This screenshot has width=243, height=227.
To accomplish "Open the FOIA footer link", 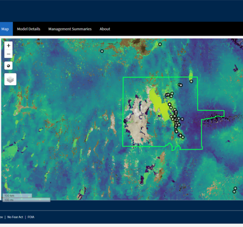I will pyautogui.click(x=31, y=217).
